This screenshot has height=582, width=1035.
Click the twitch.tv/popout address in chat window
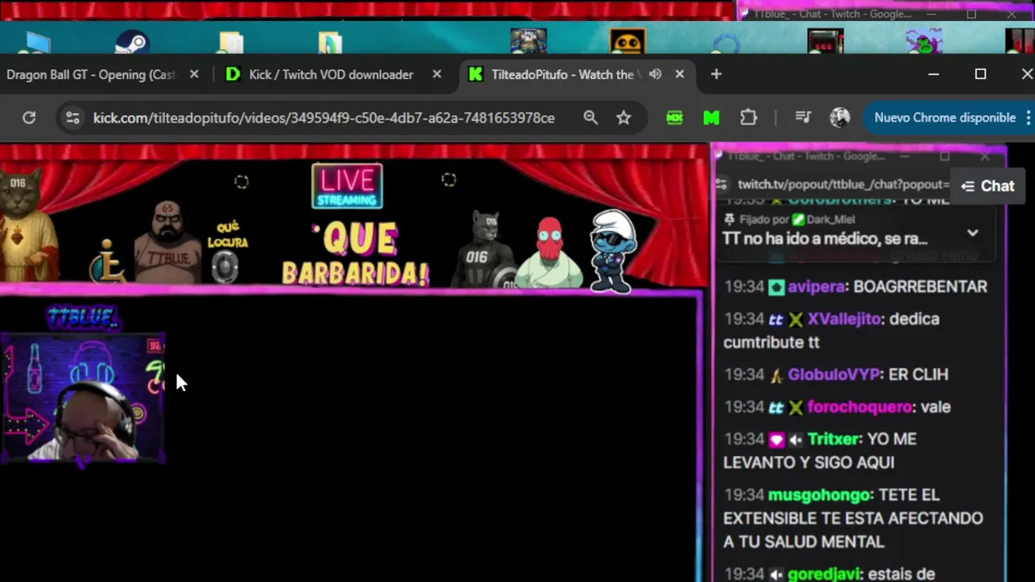[843, 185]
